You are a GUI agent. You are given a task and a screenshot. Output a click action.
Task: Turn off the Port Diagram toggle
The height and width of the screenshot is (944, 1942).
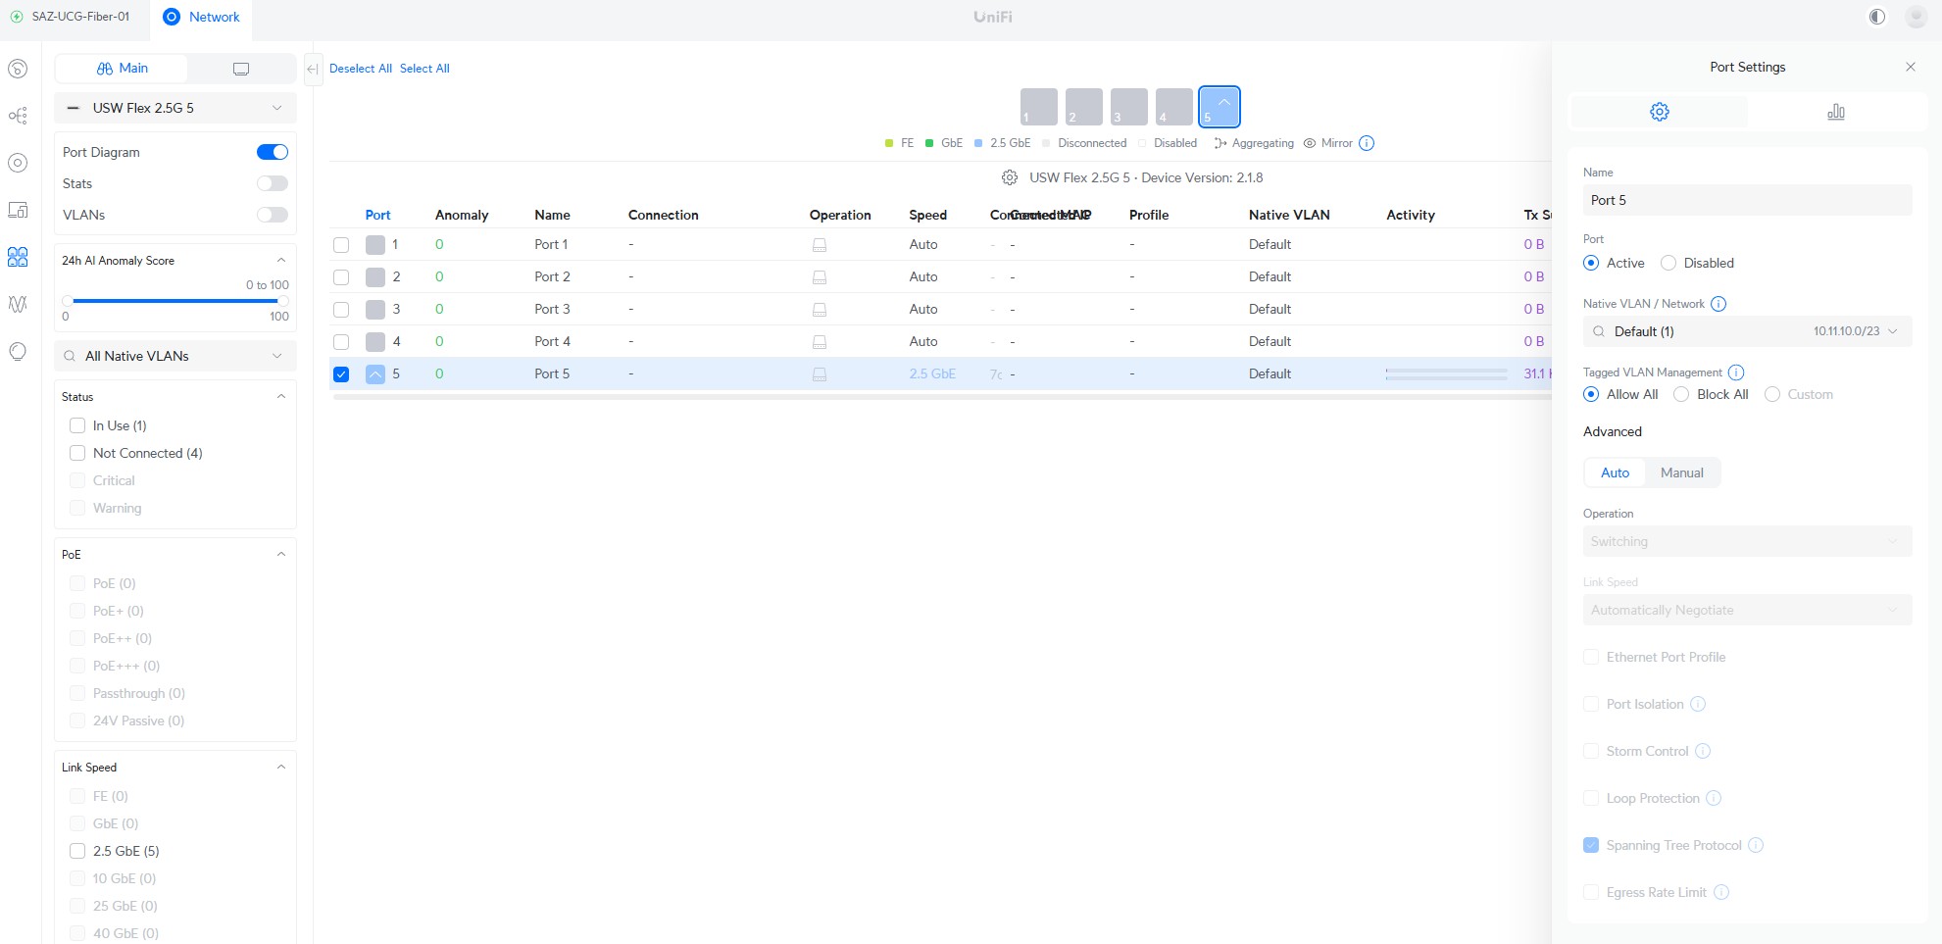[272, 152]
